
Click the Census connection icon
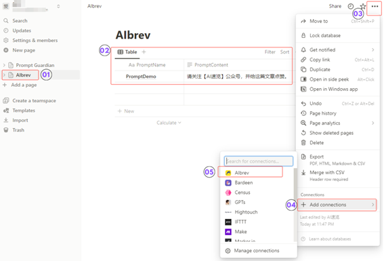click(x=228, y=193)
